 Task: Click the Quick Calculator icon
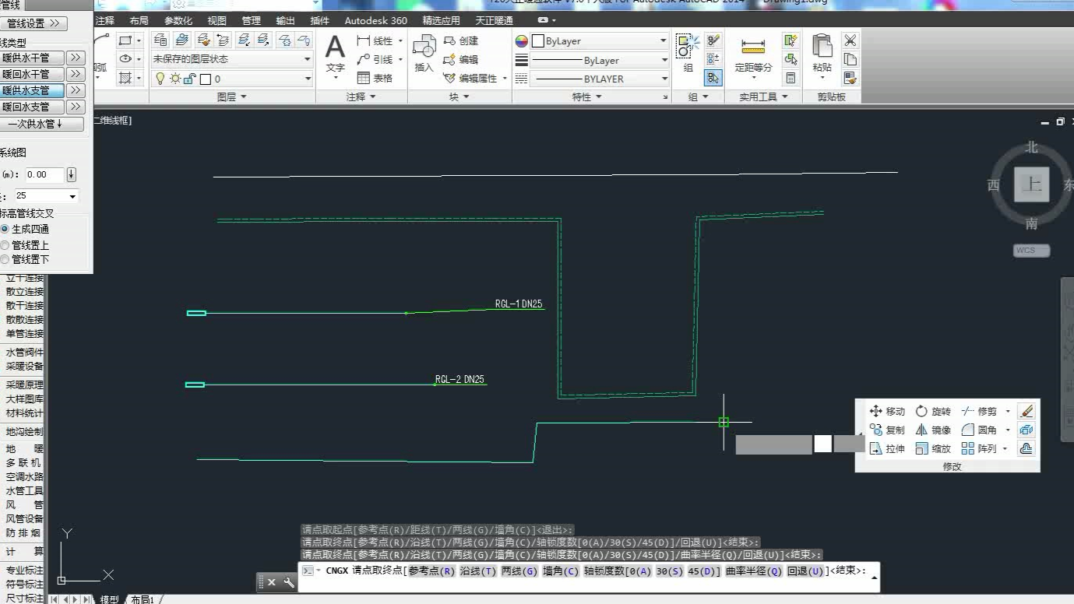(x=791, y=78)
